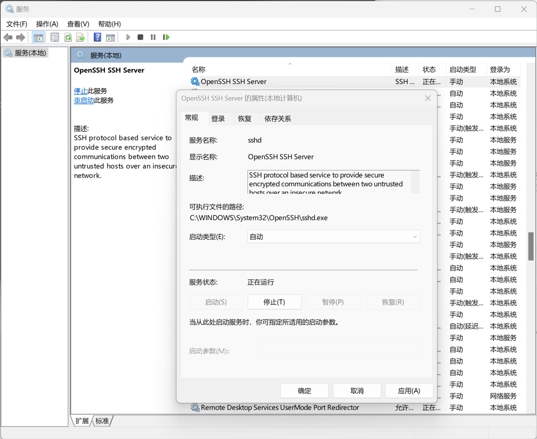Viewport: 537px width, 439px height.
Task: Open the 帮助(H) menu
Action: pos(109,24)
